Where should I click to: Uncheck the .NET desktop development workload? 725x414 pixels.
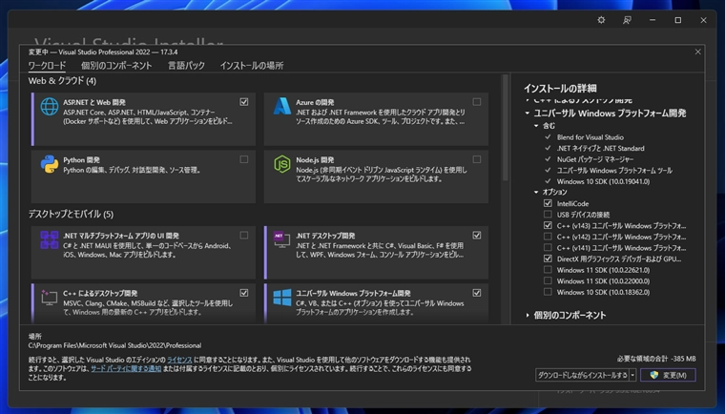pos(476,236)
